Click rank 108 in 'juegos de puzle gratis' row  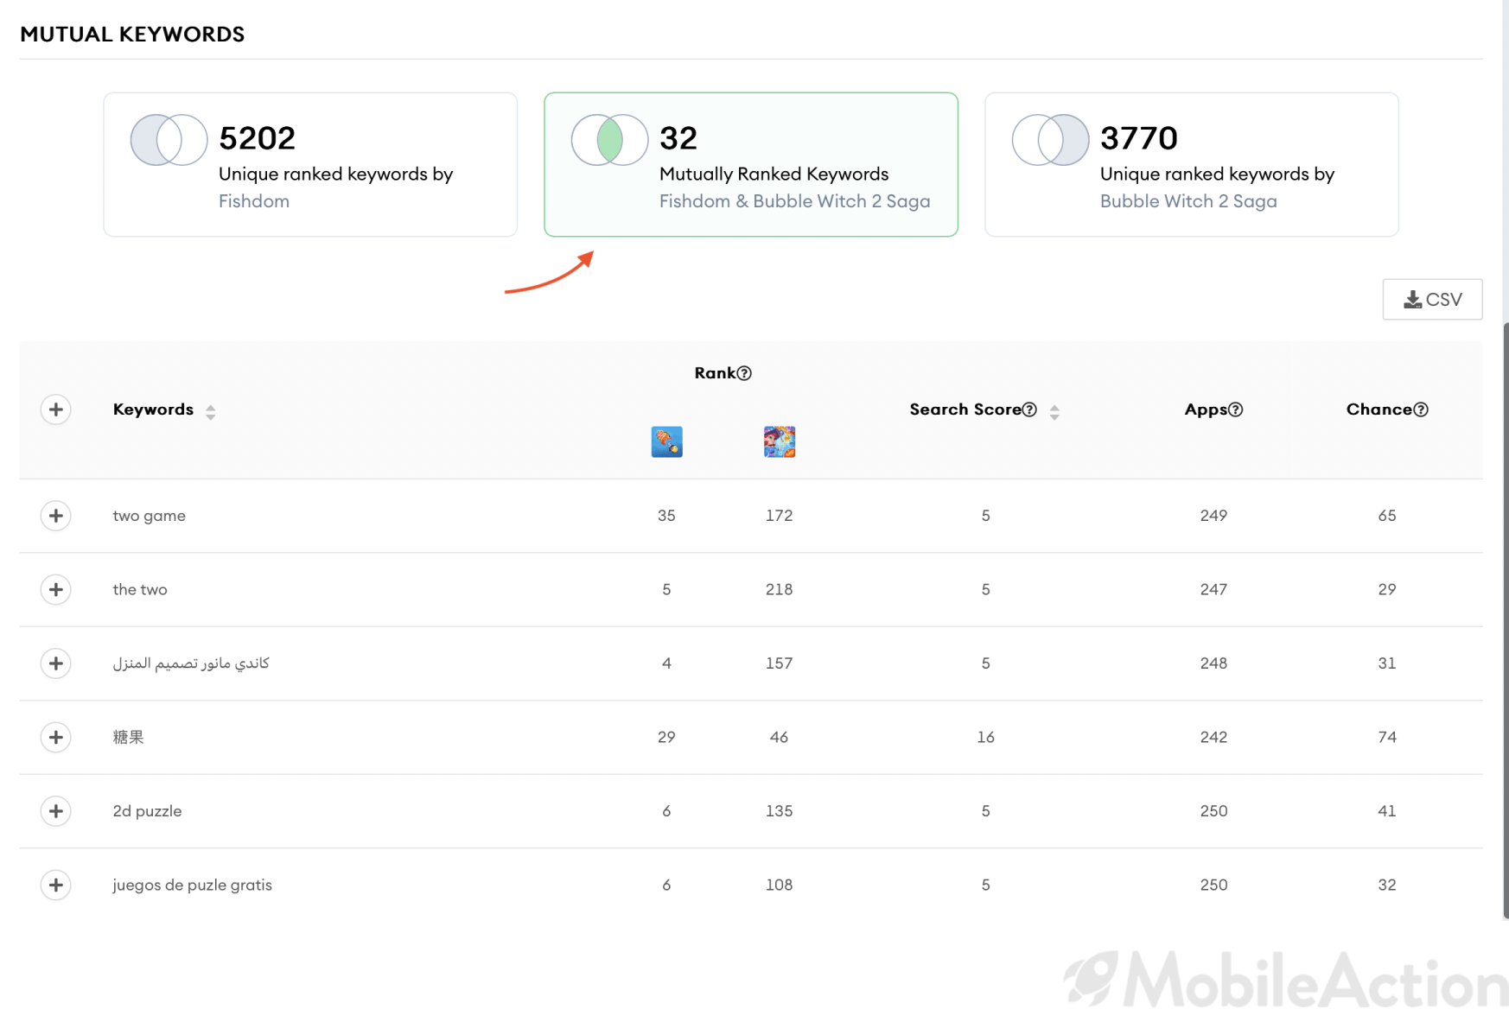point(779,885)
